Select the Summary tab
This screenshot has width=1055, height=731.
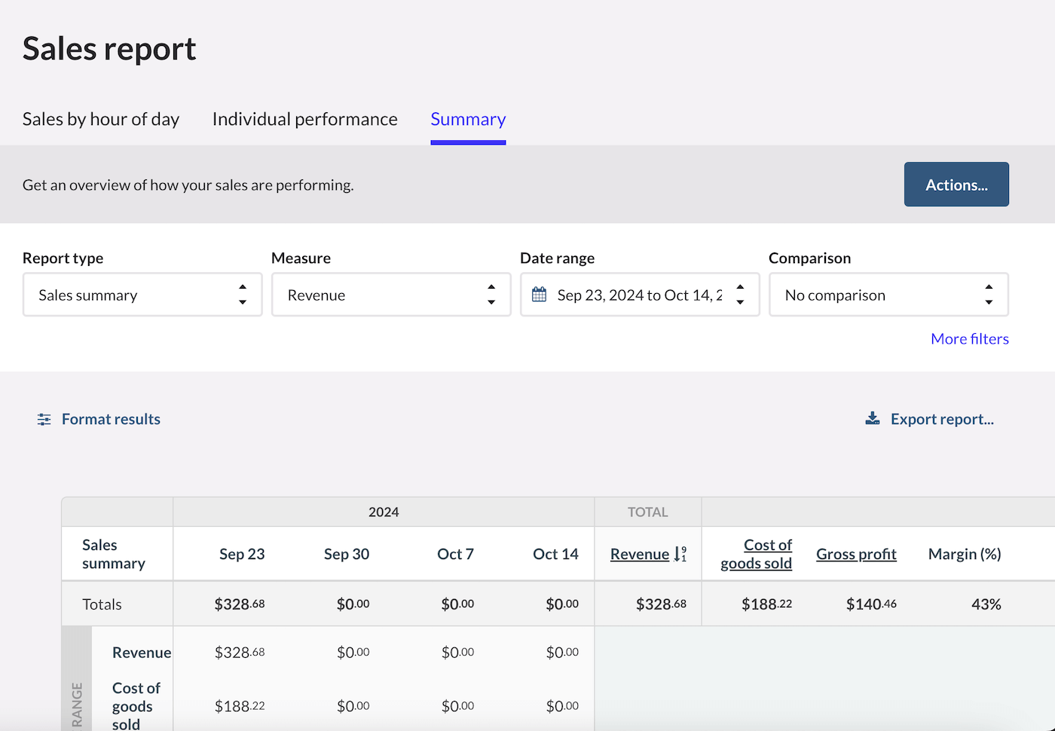point(468,119)
